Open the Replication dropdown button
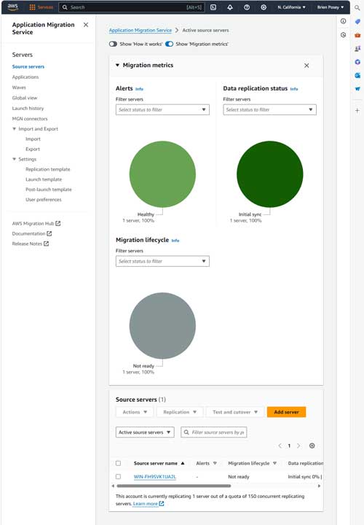This screenshot has height=525, width=364. point(180,412)
